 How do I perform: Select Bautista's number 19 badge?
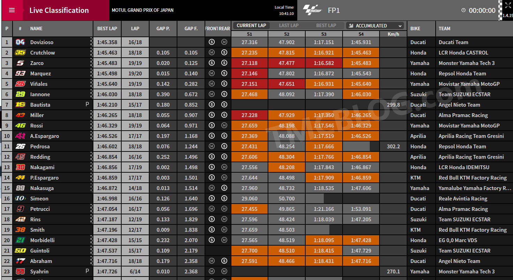coord(20,105)
